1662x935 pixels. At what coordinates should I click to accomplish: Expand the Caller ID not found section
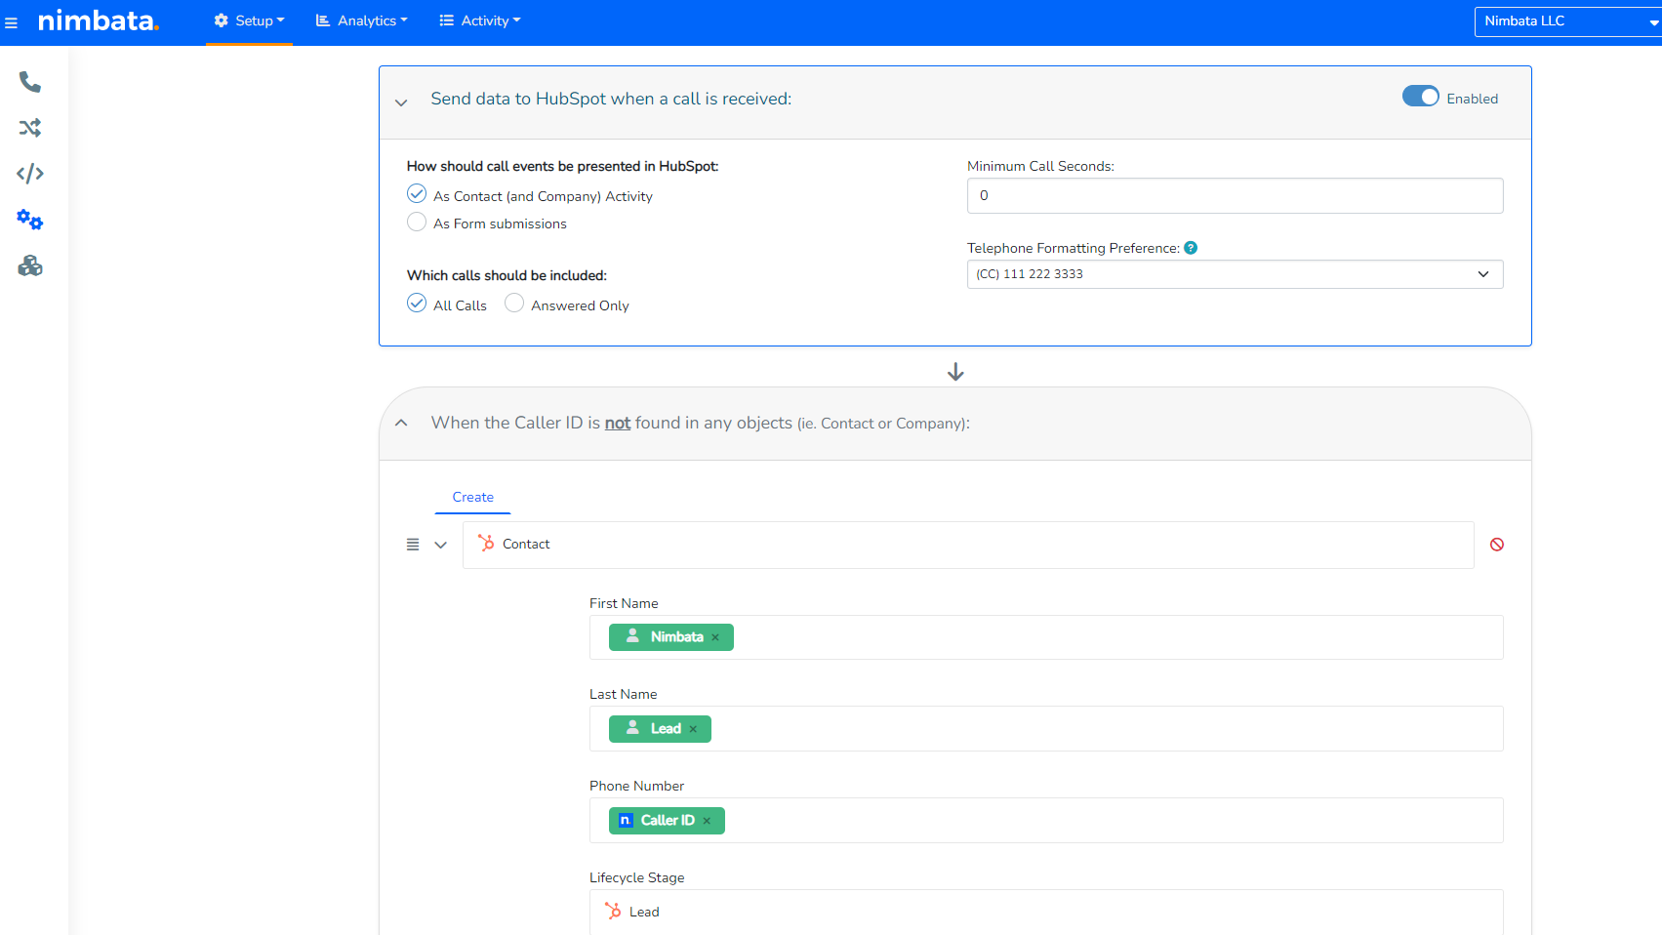(401, 423)
